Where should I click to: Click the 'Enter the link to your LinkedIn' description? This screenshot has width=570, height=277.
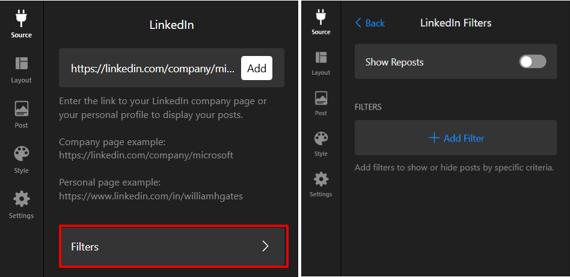163,108
